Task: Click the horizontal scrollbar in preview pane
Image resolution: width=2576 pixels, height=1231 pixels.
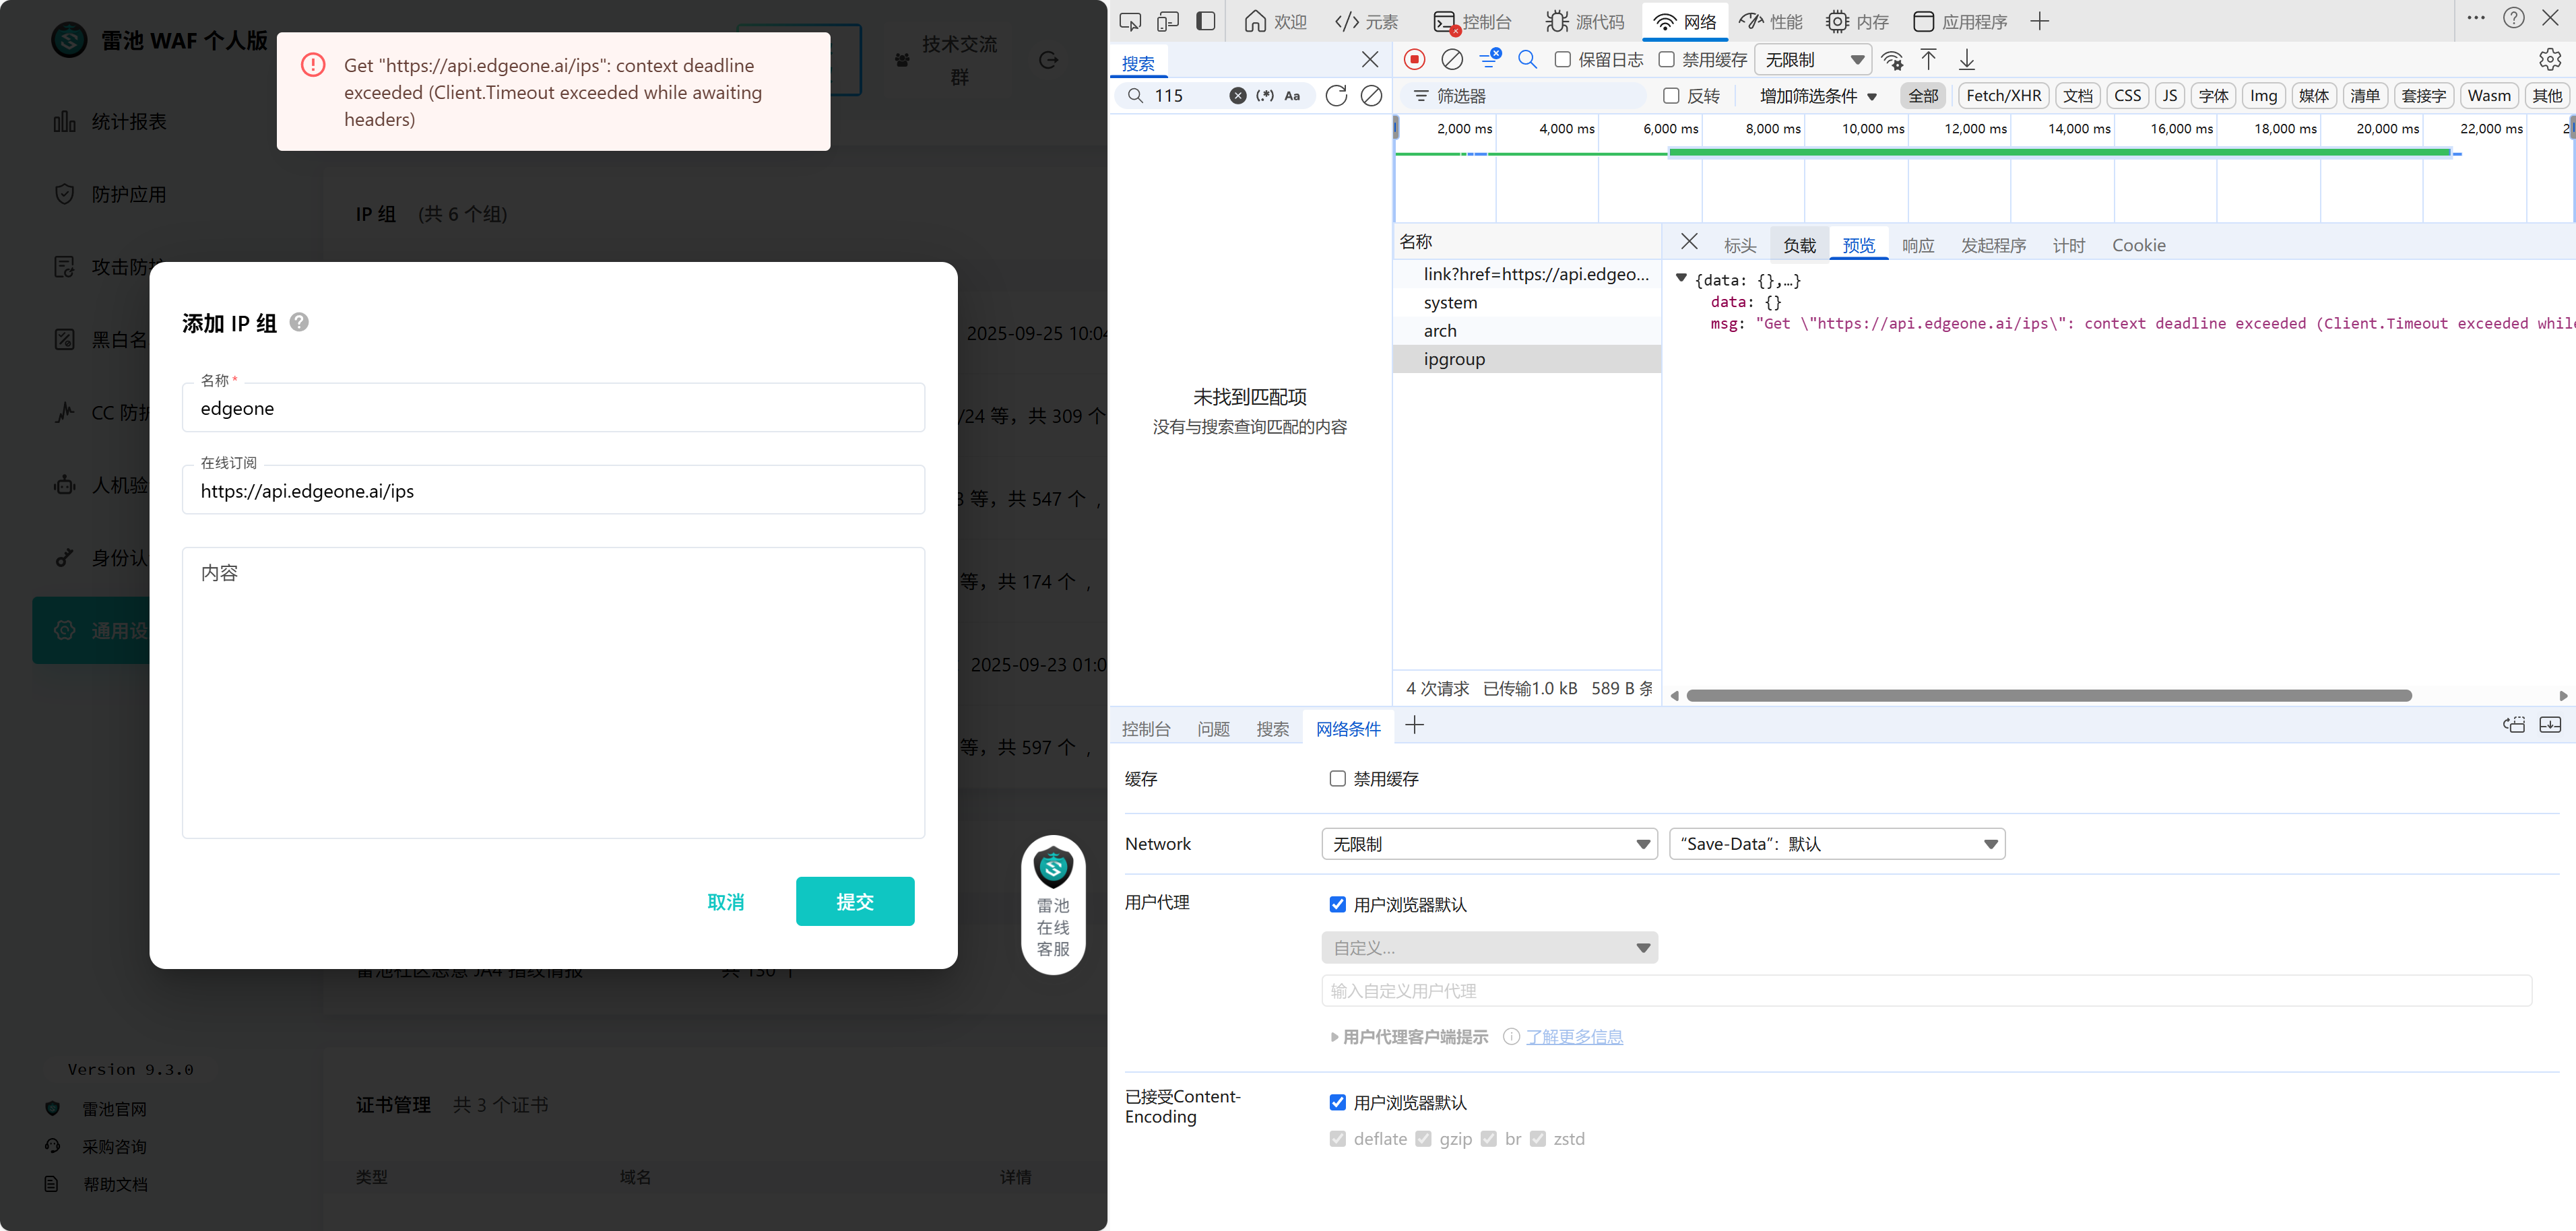Action: (2048, 696)
